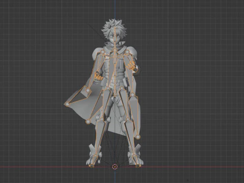This screenshot has width=244, height=183.
Task: Select the finger bones of the raised hand
Action: 132,65
